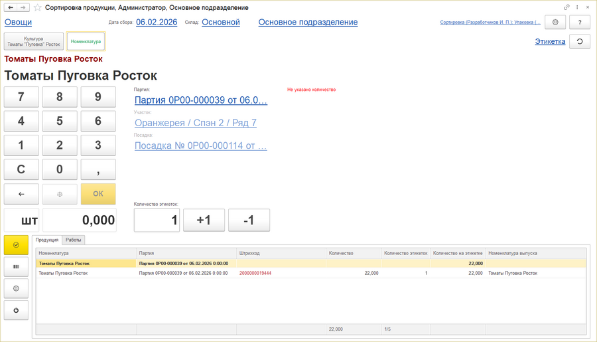Change the harvest date 06.02.2026
This screenshot has width=597, height=342.
click(x=157, y=22)
